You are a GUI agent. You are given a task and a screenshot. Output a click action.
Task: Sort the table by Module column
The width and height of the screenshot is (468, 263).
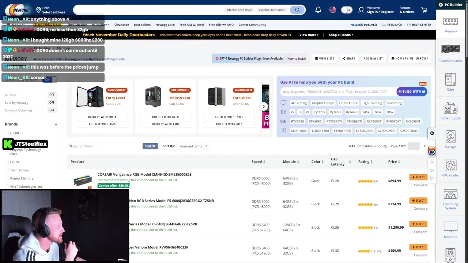[x=291, y=161]
